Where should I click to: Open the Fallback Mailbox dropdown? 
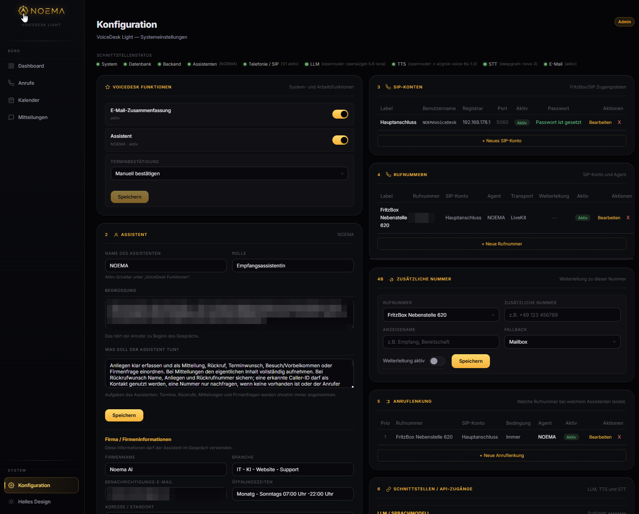[x=562, y=342]
